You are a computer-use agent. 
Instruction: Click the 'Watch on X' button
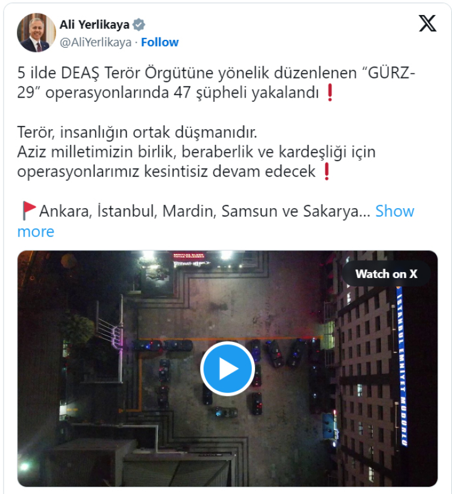[386, 274]
